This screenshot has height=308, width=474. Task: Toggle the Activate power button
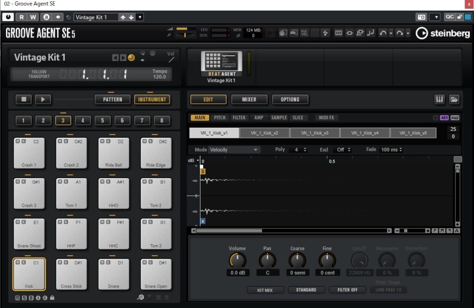[x=8, y=17]
